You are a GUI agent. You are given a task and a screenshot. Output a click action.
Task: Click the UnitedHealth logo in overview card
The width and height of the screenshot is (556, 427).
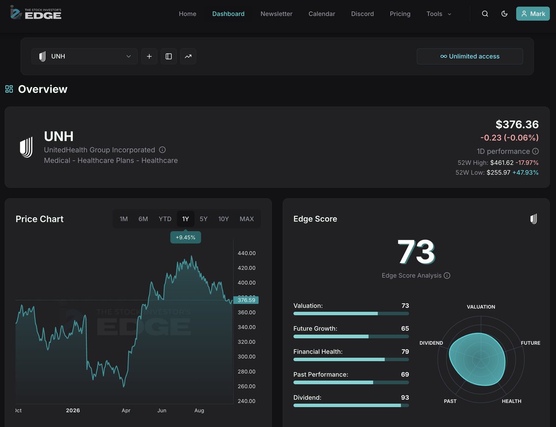[26, 147]
